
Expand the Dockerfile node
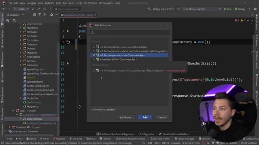(x=20, y=98)
